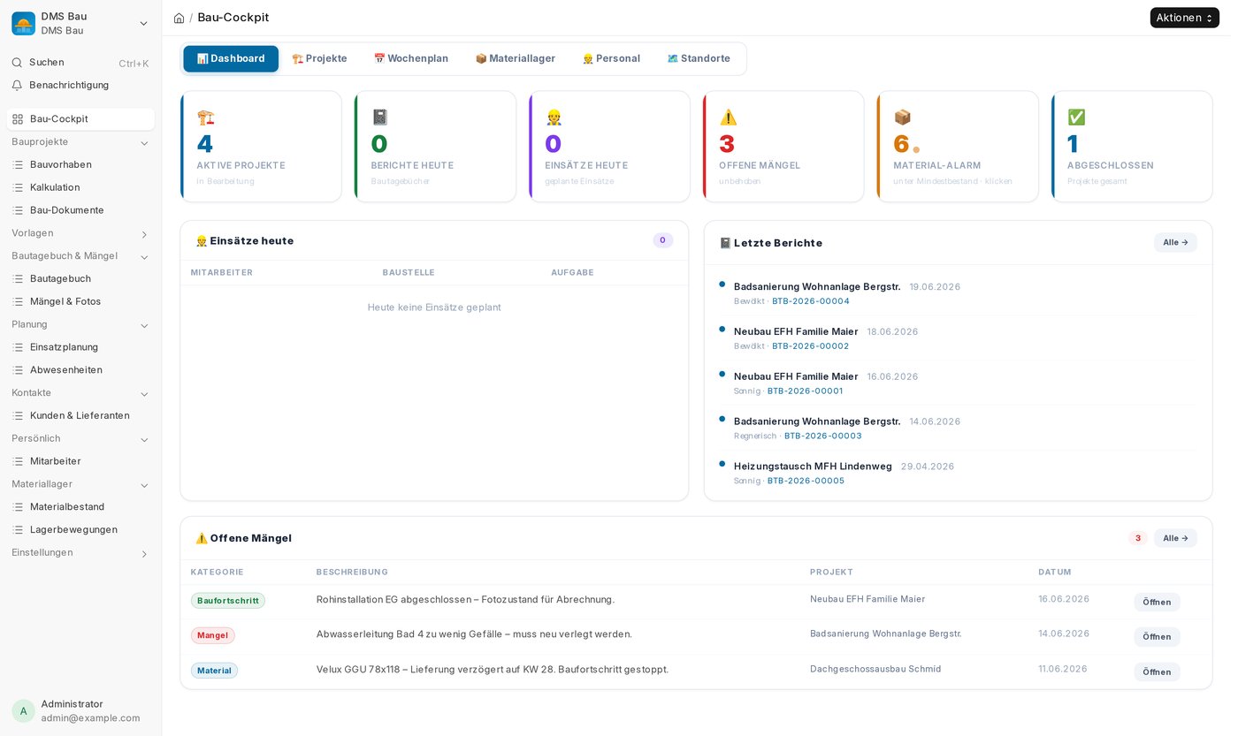Image resolution: width=1238 pixels, height=736 pixels.
Task: Click the Bau-Cockpit breadcrumb title
Action: [x=233, y=18]
